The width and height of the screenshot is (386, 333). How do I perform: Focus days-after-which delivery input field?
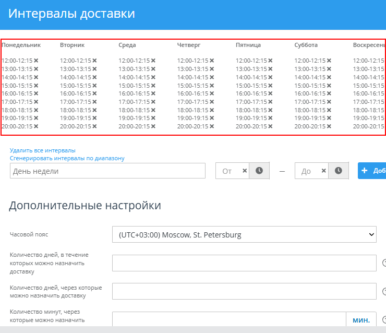(x=244, y=291)
